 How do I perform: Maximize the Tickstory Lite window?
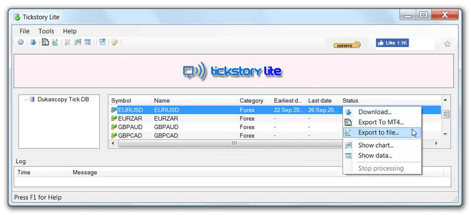[x=423, y=15]
